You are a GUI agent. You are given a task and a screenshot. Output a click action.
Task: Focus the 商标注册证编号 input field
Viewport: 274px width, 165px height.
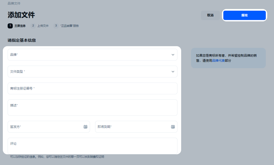click(93, 88)
